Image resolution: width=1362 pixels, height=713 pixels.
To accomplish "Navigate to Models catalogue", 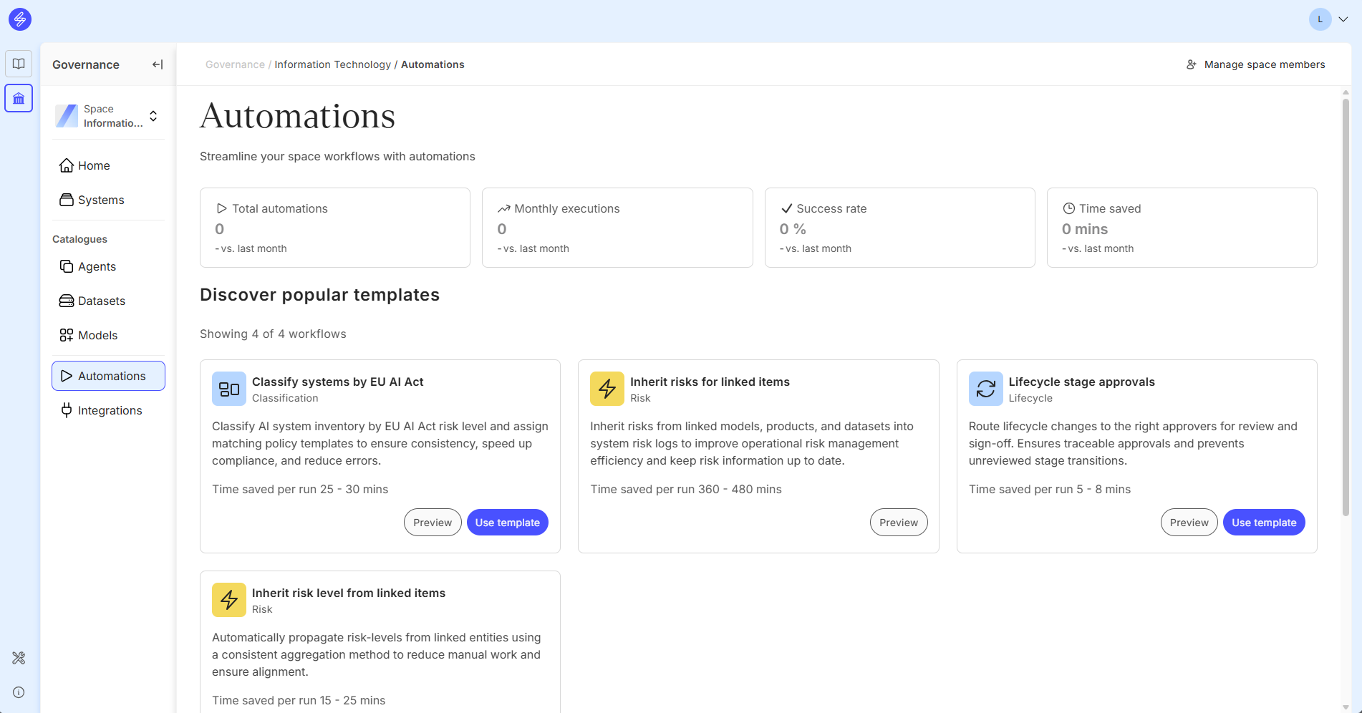I will pyautogui.click(x=97, y=335).
